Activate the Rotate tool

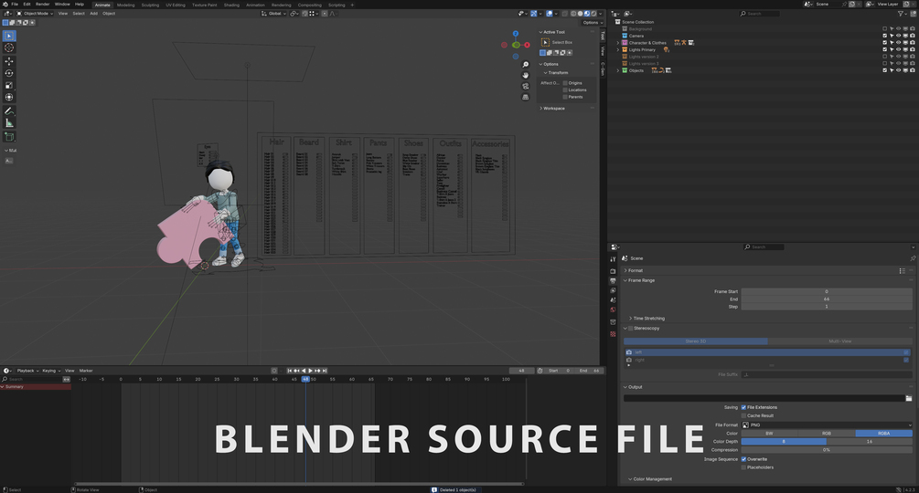(9, 73)
